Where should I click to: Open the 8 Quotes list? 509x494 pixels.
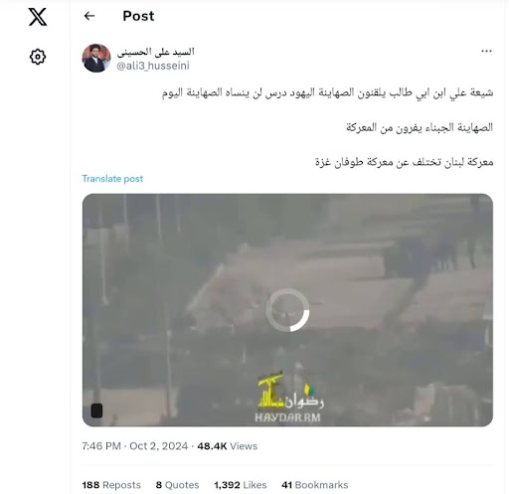tap(177, 485)
